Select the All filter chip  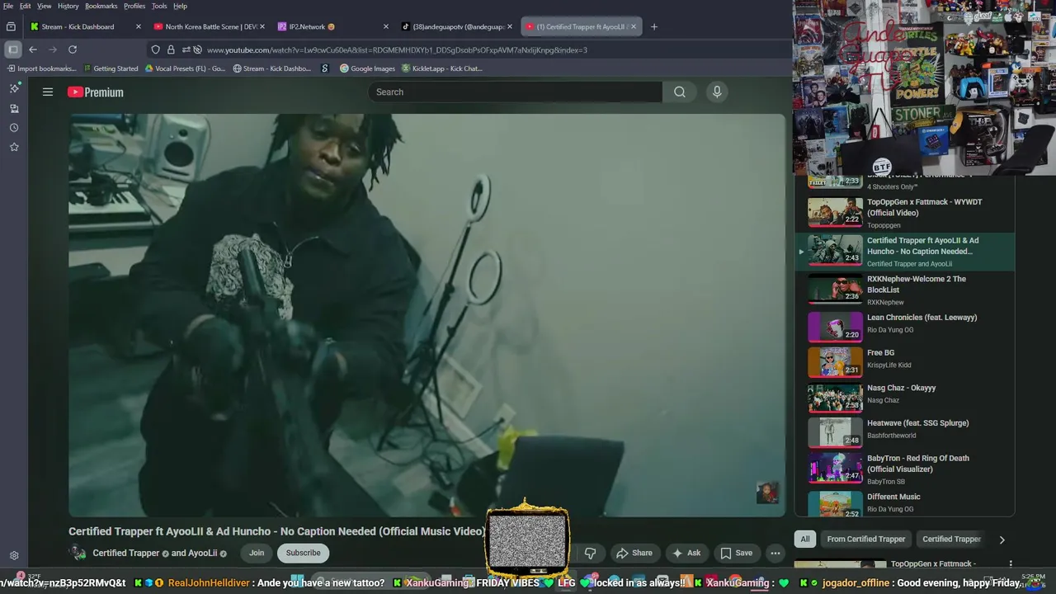805,539
